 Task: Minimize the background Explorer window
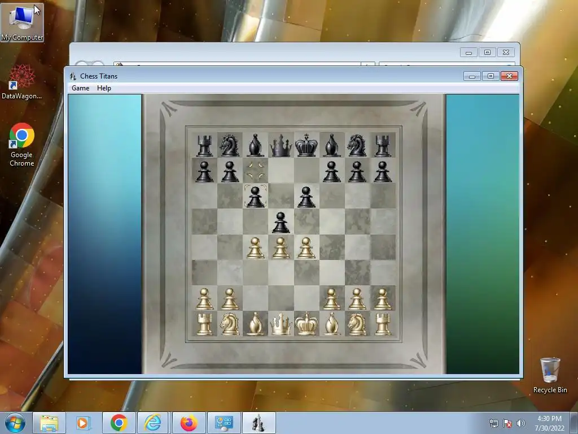(469, 53)
